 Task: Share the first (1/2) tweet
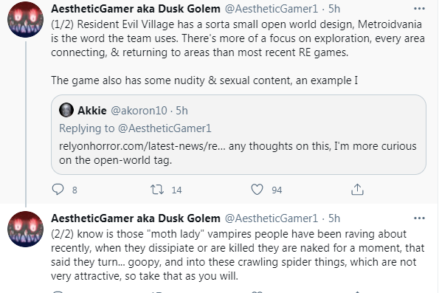pos(357,190)
